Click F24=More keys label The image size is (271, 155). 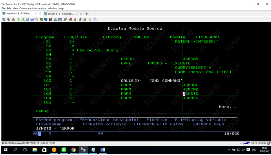point(207,124)
